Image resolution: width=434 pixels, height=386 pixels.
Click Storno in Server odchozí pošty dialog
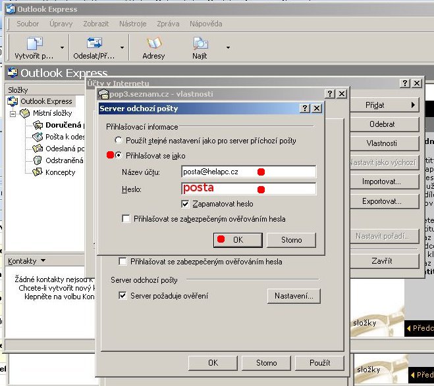point(291,240)
